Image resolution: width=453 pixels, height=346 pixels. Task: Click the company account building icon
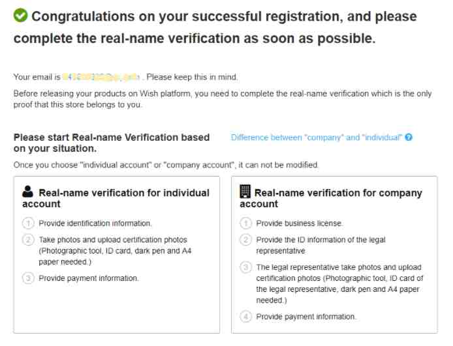(245, 192)
